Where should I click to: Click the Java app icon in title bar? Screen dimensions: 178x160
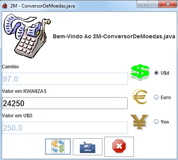coord(5,6)
